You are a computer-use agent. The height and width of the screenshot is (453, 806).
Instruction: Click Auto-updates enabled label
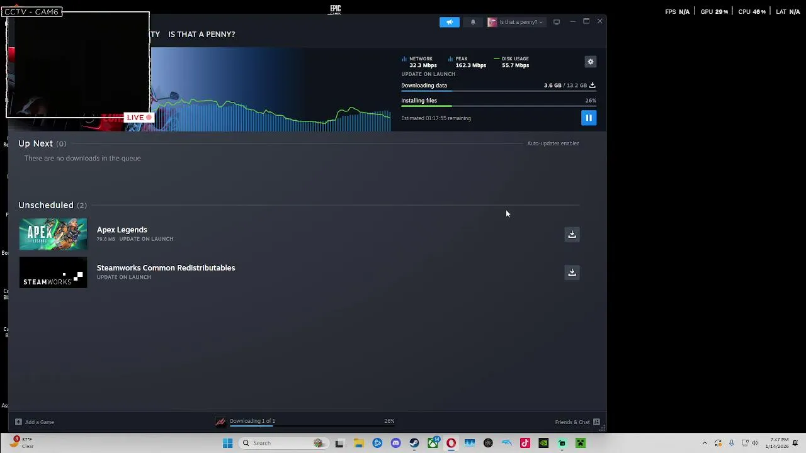coord(553,143)
